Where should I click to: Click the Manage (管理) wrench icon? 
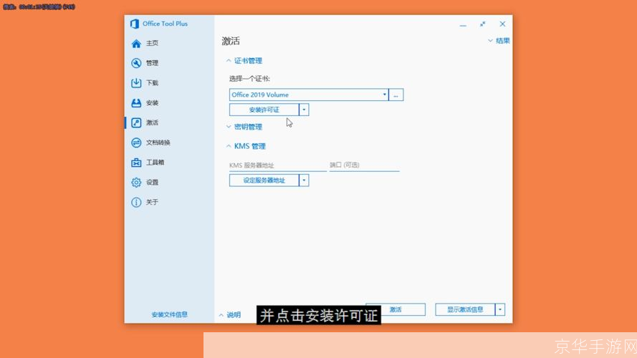[136, 63]
